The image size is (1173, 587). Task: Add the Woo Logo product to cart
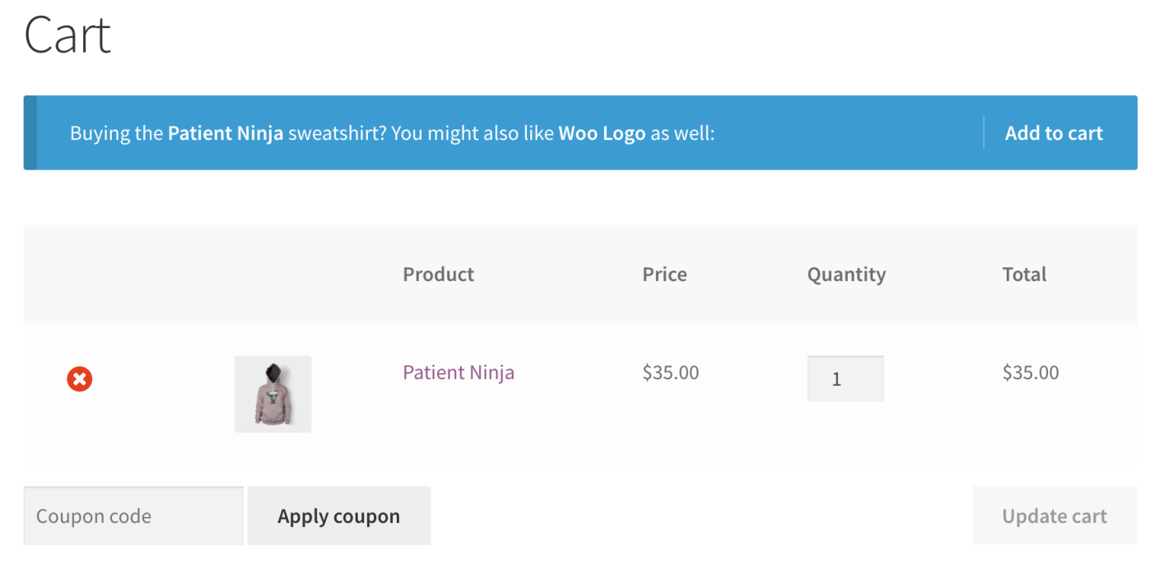1054,132
